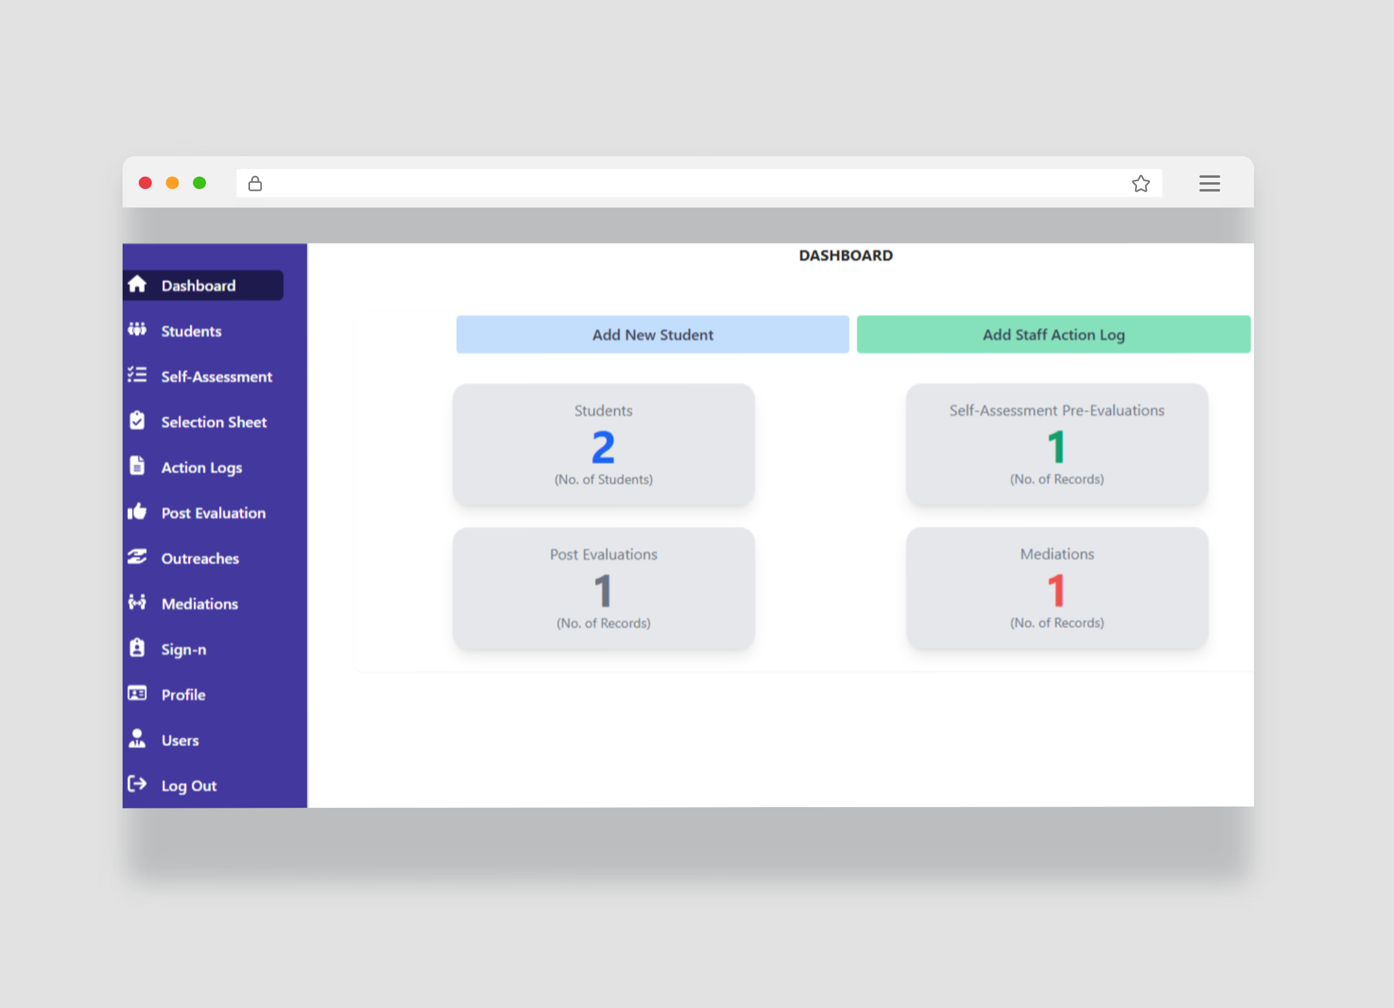Click the Post Evaluation thumbs-up icon
The height and width of the screenshot is (1008, 1394).
(x=137, y=512)
